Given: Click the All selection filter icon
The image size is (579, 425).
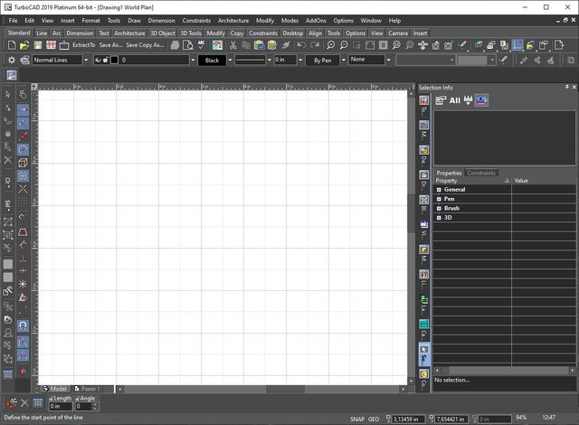Looking at the screenshot, I should [x=455, y=100].
